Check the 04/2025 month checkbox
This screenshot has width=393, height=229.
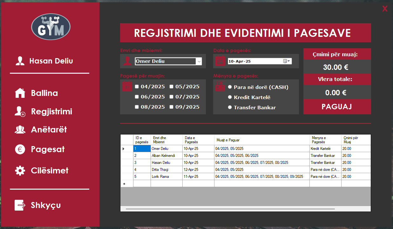[137, 87]
